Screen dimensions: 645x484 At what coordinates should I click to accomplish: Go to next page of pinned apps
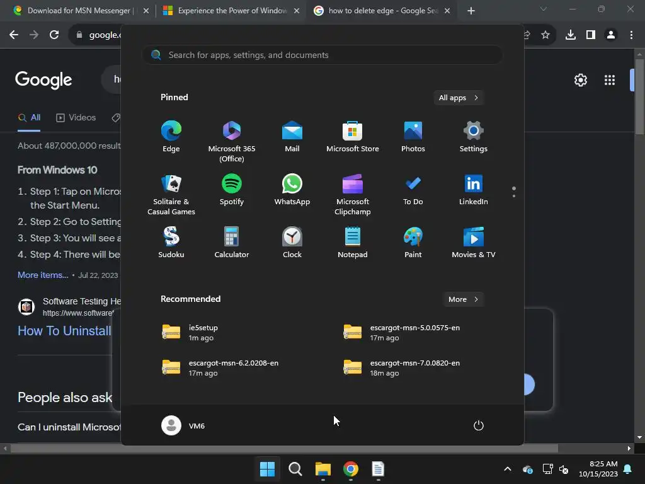514,196
